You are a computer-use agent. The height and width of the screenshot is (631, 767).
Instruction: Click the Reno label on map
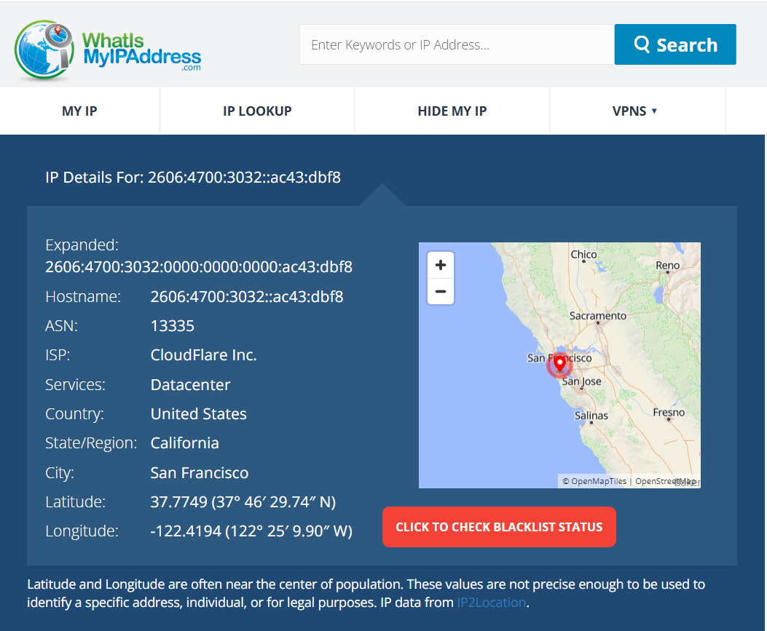click(x=667, y=265)
